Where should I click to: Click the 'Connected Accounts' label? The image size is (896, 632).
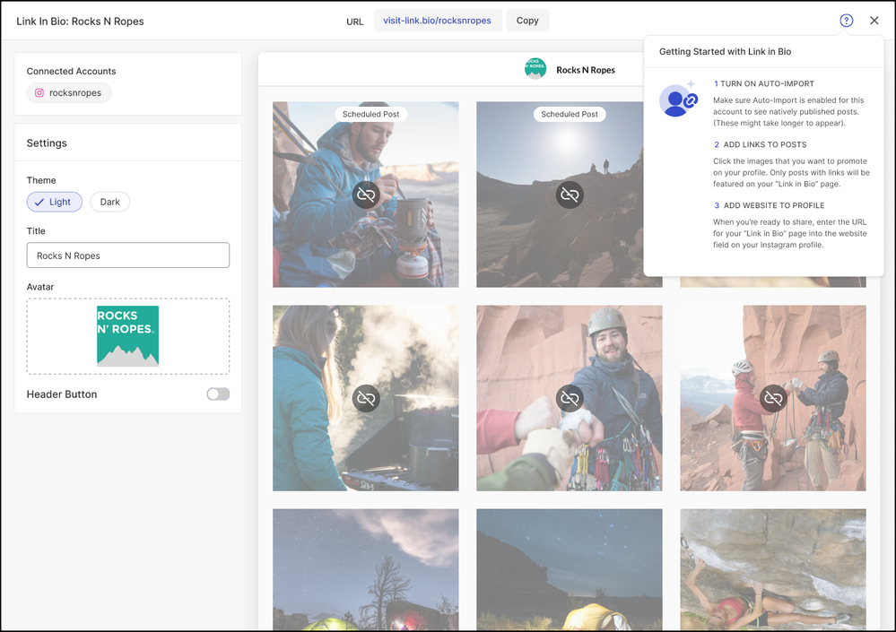pos(72,71)
